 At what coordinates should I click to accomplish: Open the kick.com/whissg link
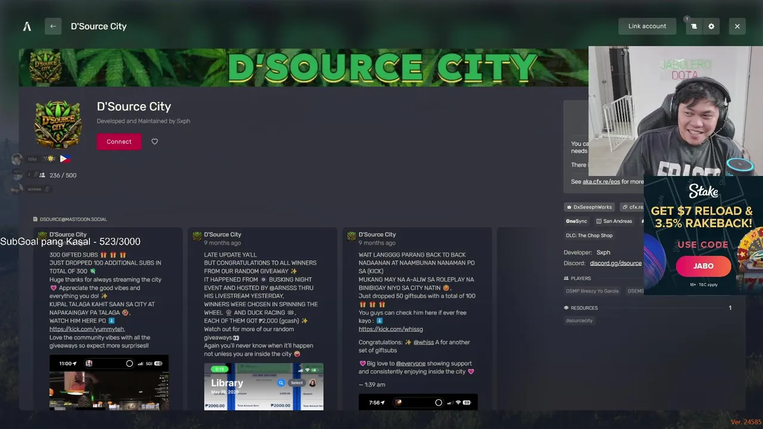point(390,329)
